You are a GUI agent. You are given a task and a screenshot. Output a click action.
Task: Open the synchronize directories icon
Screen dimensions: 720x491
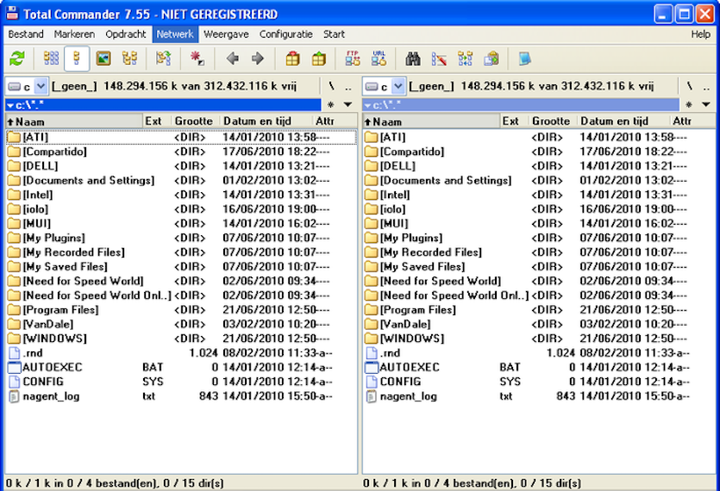pos(465,59)
